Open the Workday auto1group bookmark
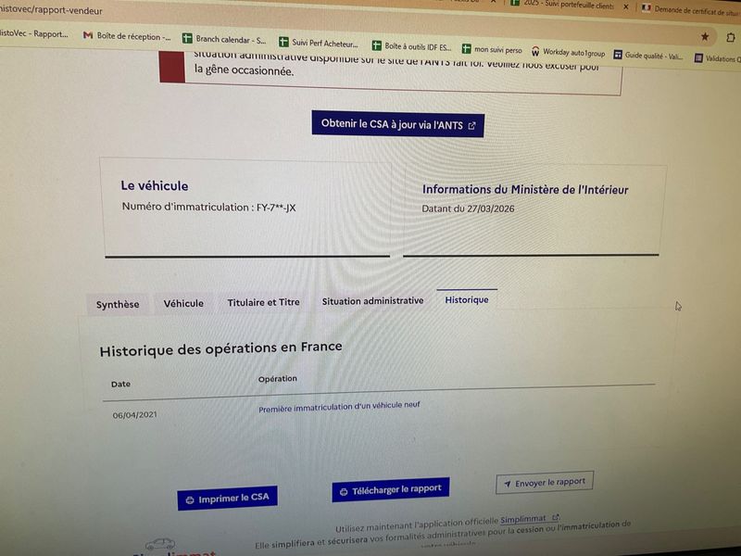Viewport: 741px width, 556px height. pos(569,52)
